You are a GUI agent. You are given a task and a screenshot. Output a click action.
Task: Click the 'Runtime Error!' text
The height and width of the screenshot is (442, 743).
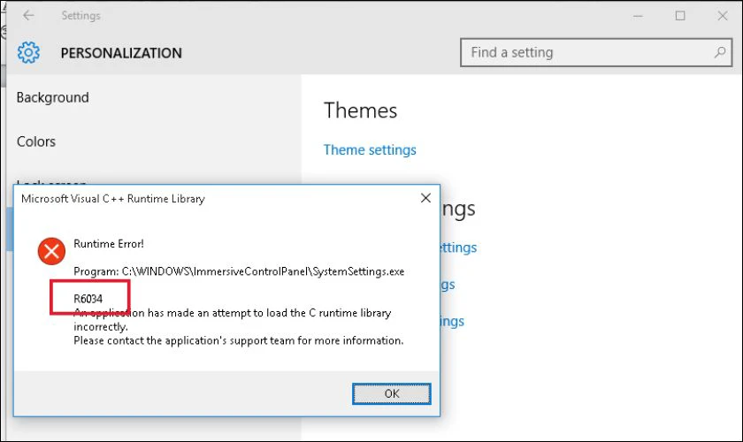[109, 243]
